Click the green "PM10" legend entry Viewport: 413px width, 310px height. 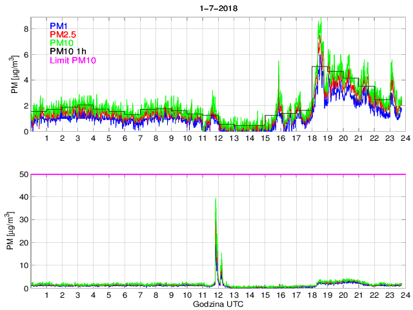tap(62, 43)
